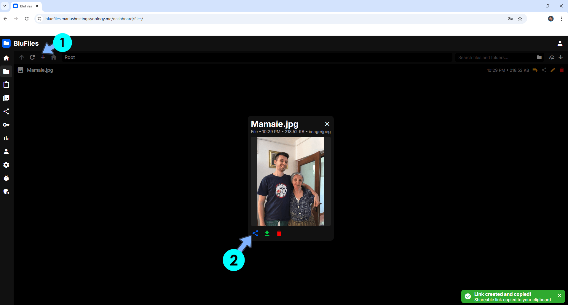Open the user account menu at top right
The image size is (568, 305).
560,43
